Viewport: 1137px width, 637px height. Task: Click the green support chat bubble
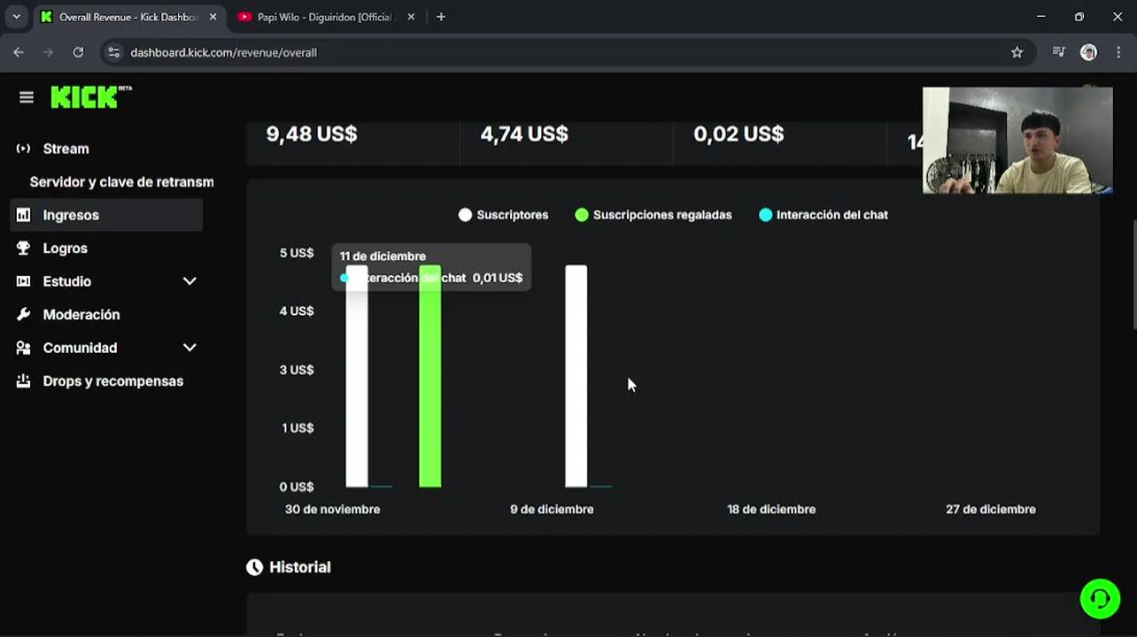(x=1100, y=599)
